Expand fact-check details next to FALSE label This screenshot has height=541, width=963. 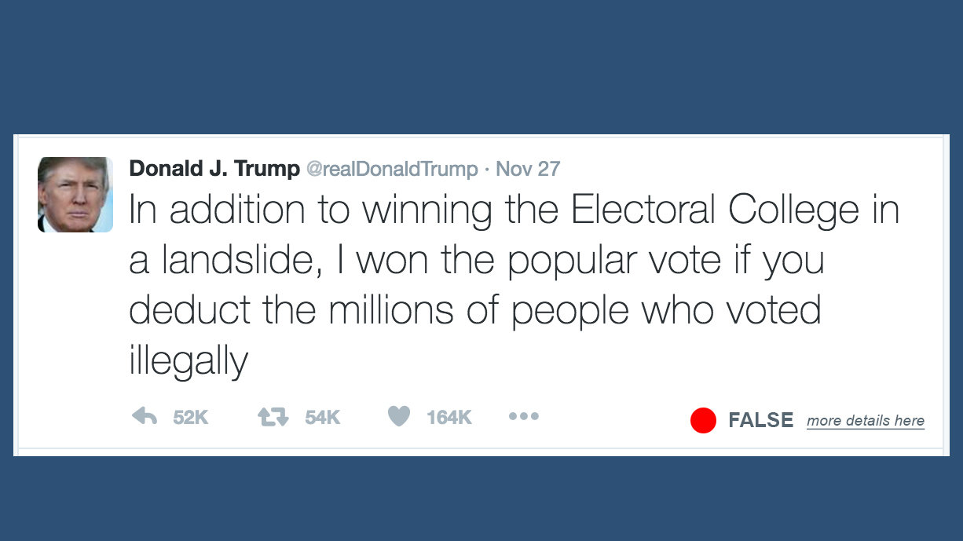click(865, 420)
